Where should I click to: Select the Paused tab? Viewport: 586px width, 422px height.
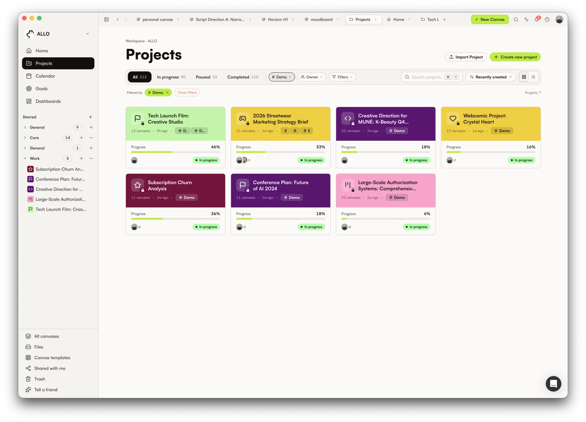click(206, 77)
